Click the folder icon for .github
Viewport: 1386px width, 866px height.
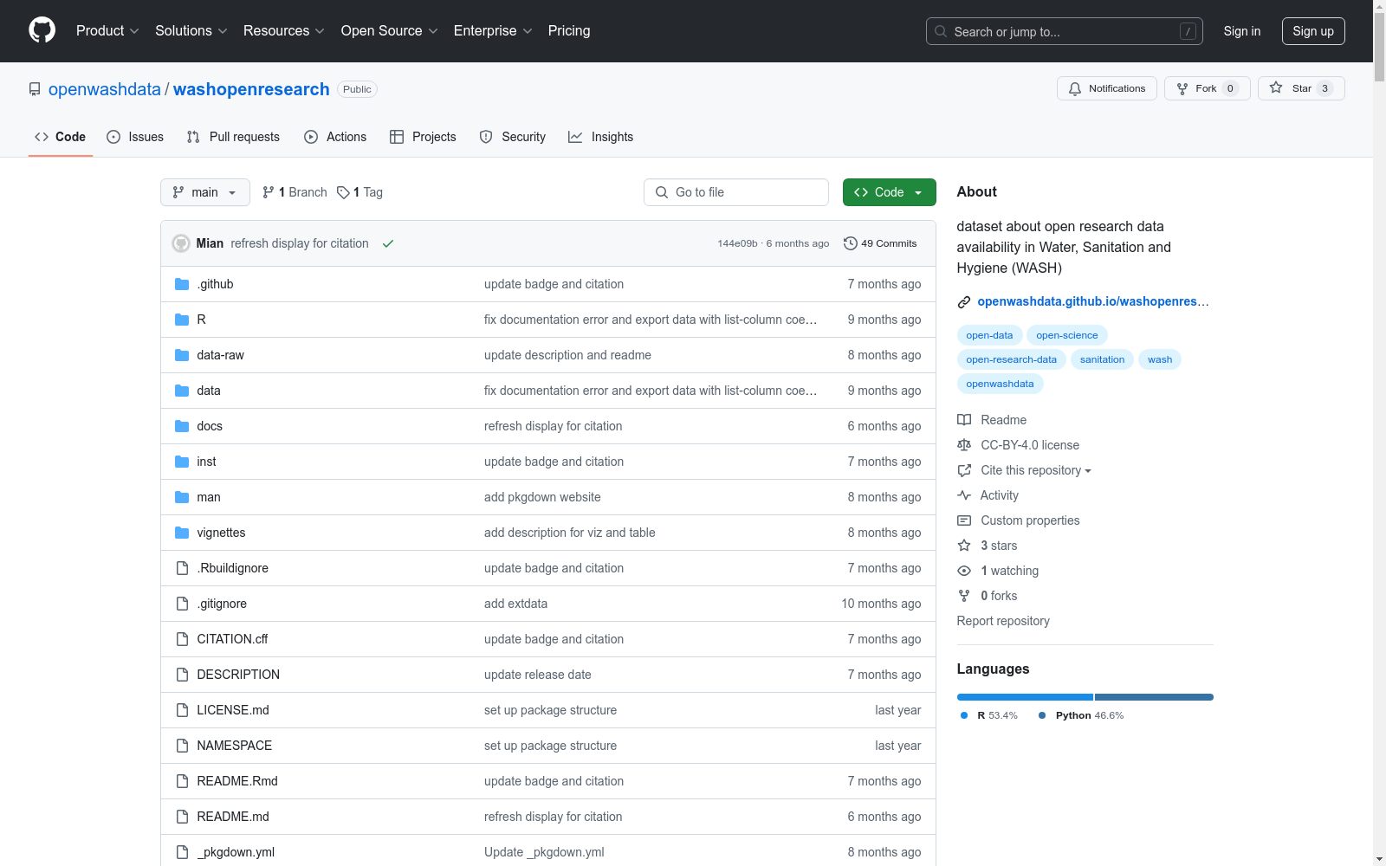pyautogui.click(x=182, y=284)
